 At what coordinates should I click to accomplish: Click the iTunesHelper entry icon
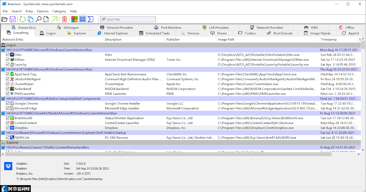tap(12, 84)
